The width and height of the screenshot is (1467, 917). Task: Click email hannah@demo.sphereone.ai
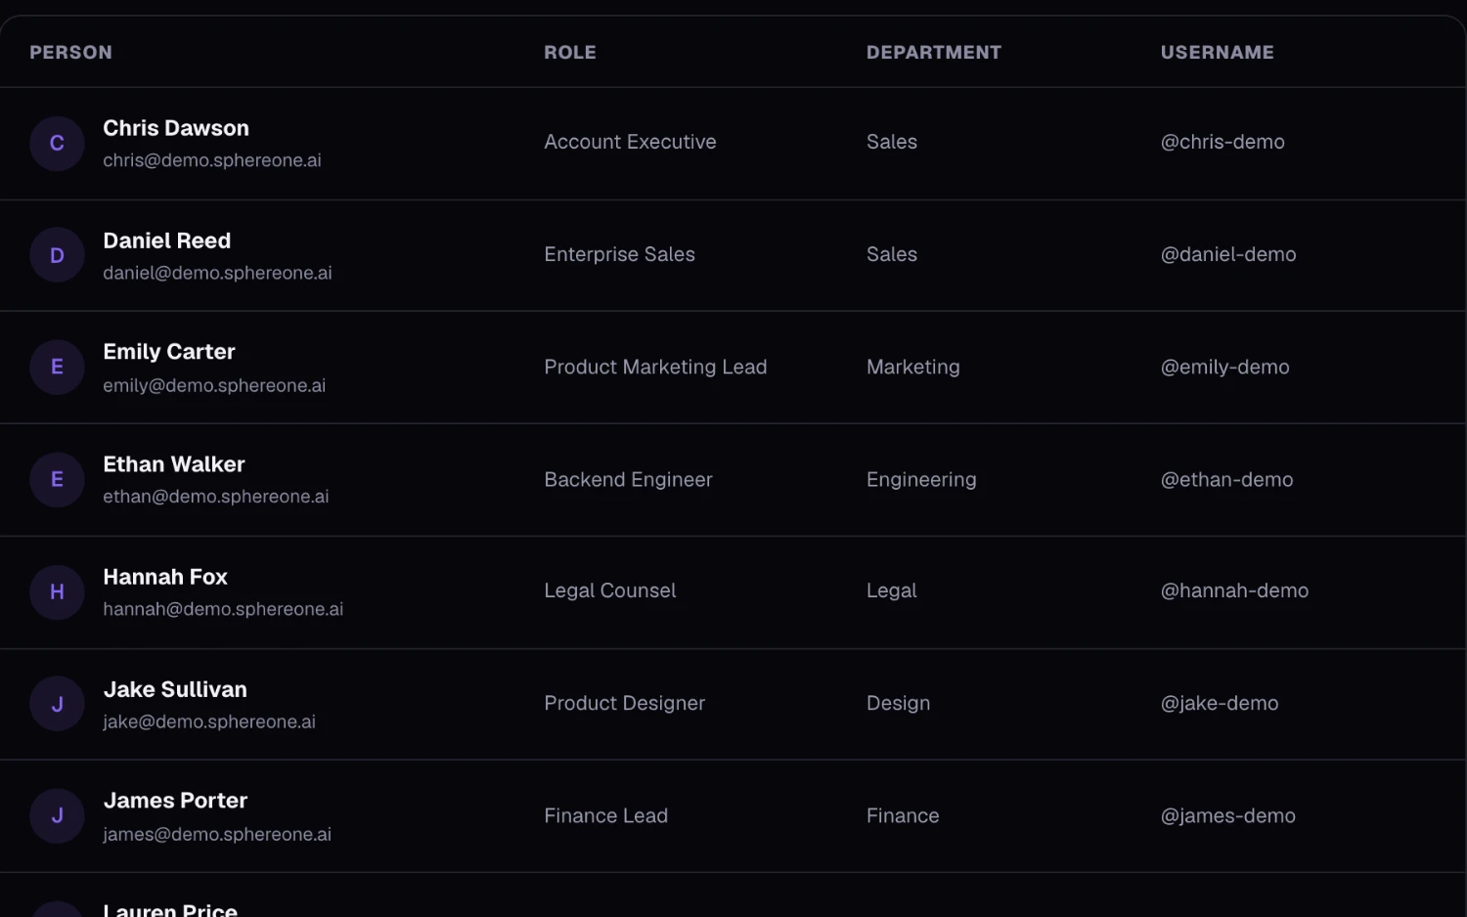[223, 609]
